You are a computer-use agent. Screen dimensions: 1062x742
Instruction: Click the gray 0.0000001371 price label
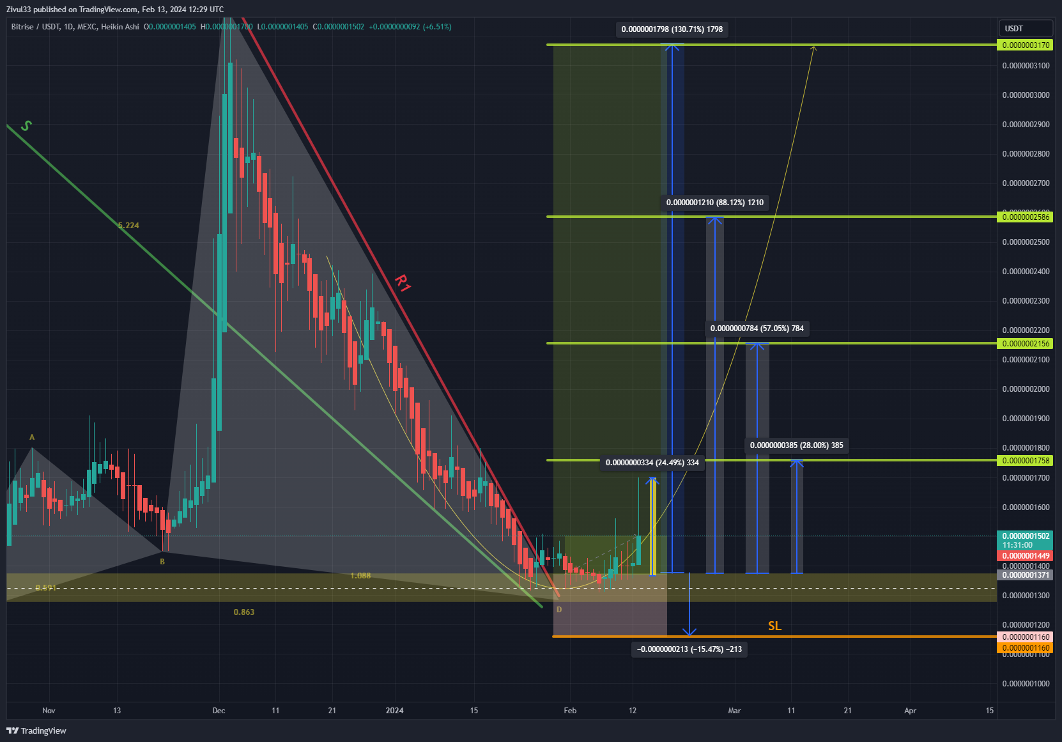[x=1024, y=575]
